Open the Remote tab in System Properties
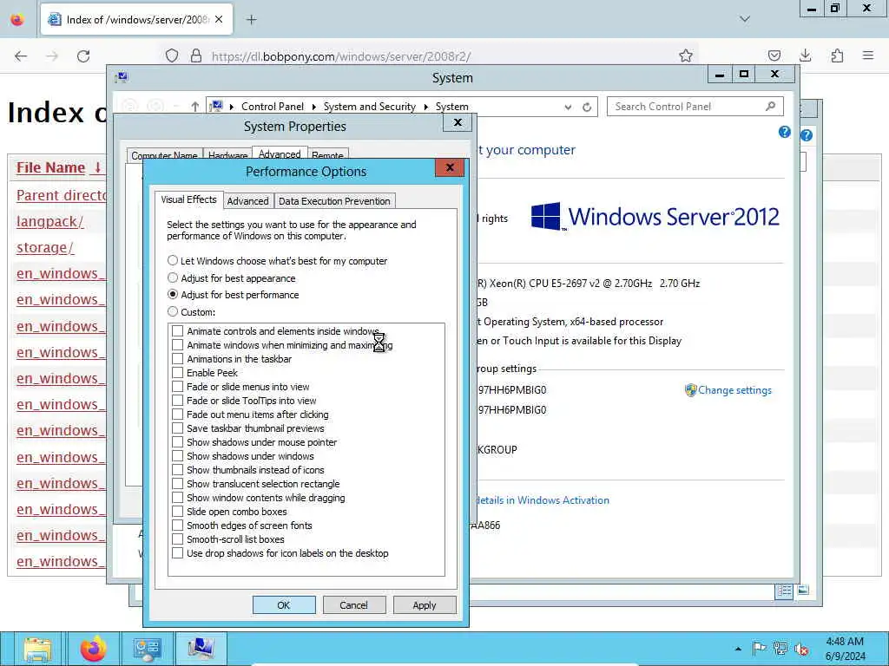Image resolution: width=889 pixels, height=666 pixels. point(327,155)
